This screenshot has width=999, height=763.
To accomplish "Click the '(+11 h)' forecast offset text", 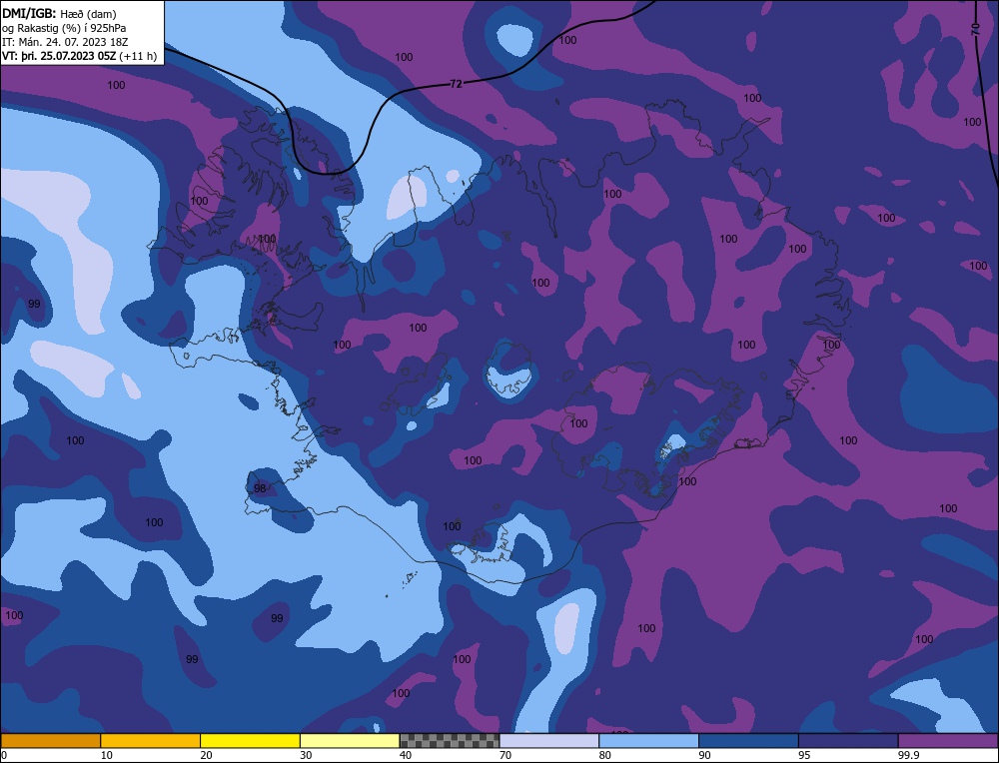I will [x=138, y=56].
